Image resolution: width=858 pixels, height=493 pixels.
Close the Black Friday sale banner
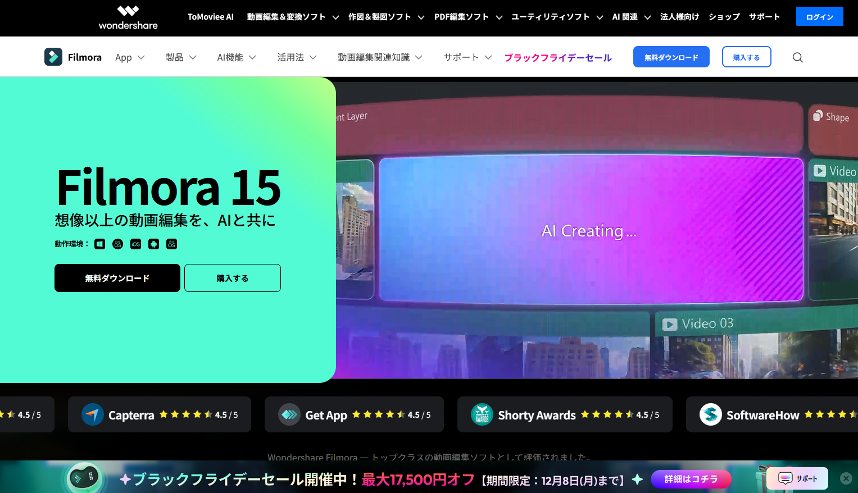click(846, 478)
